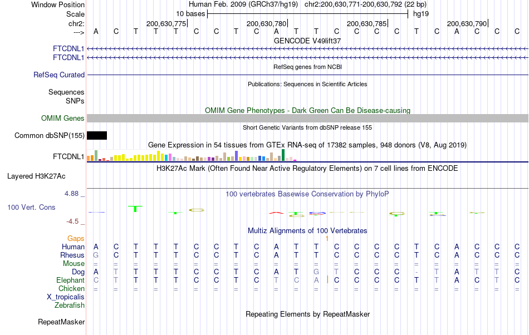
Task: Open the Layered H3K27Ac track label
Action: click(x=36, y=176)
